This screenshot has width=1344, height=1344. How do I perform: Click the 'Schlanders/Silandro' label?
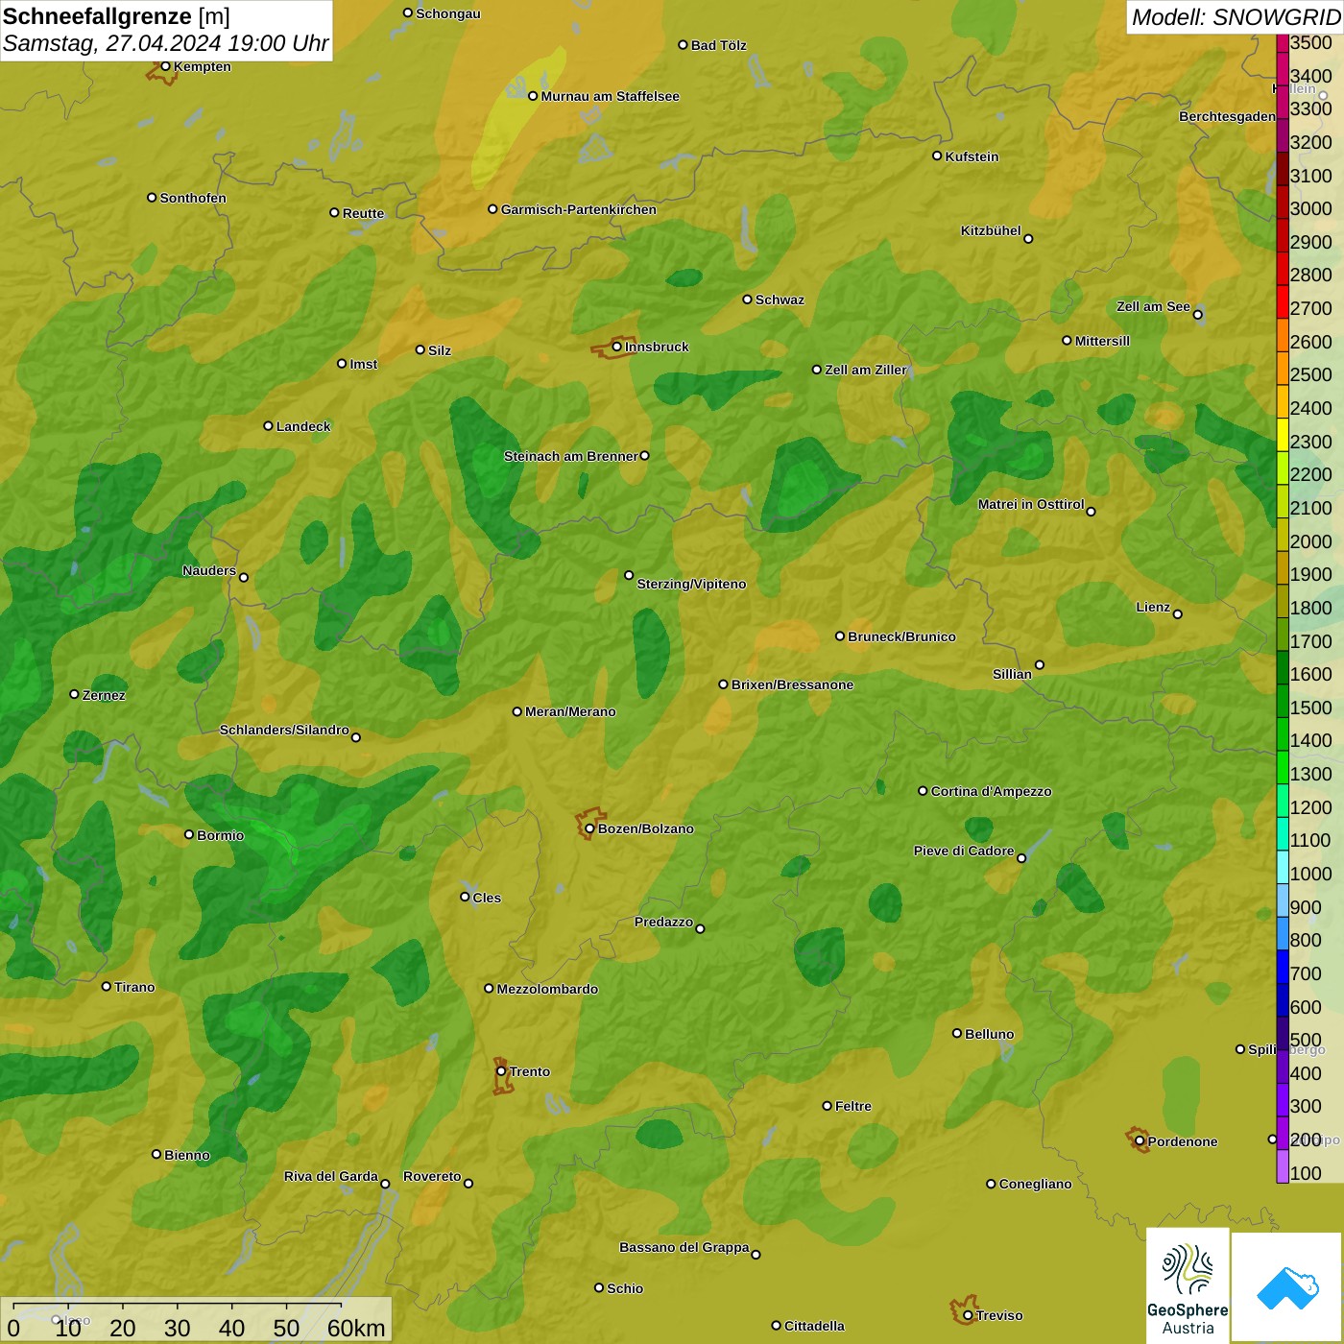click(285, 730)
